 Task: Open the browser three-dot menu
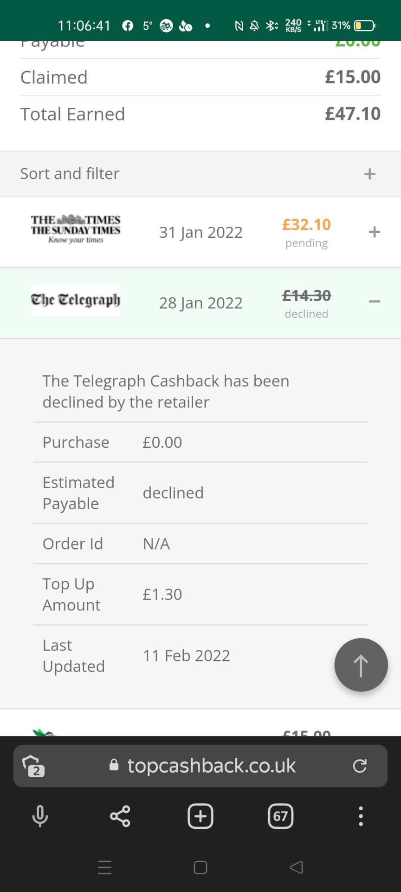(x=361, y=816)
